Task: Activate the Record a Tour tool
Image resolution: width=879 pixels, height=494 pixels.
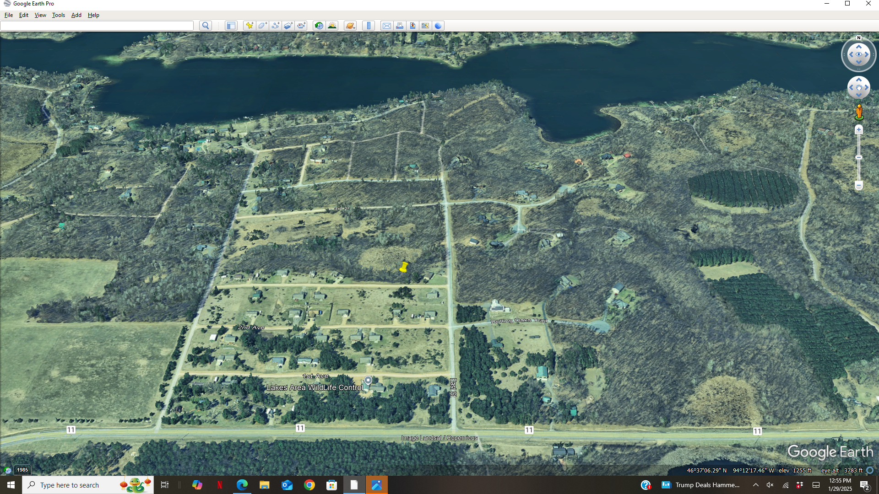Action: click(x=301, y=26)
